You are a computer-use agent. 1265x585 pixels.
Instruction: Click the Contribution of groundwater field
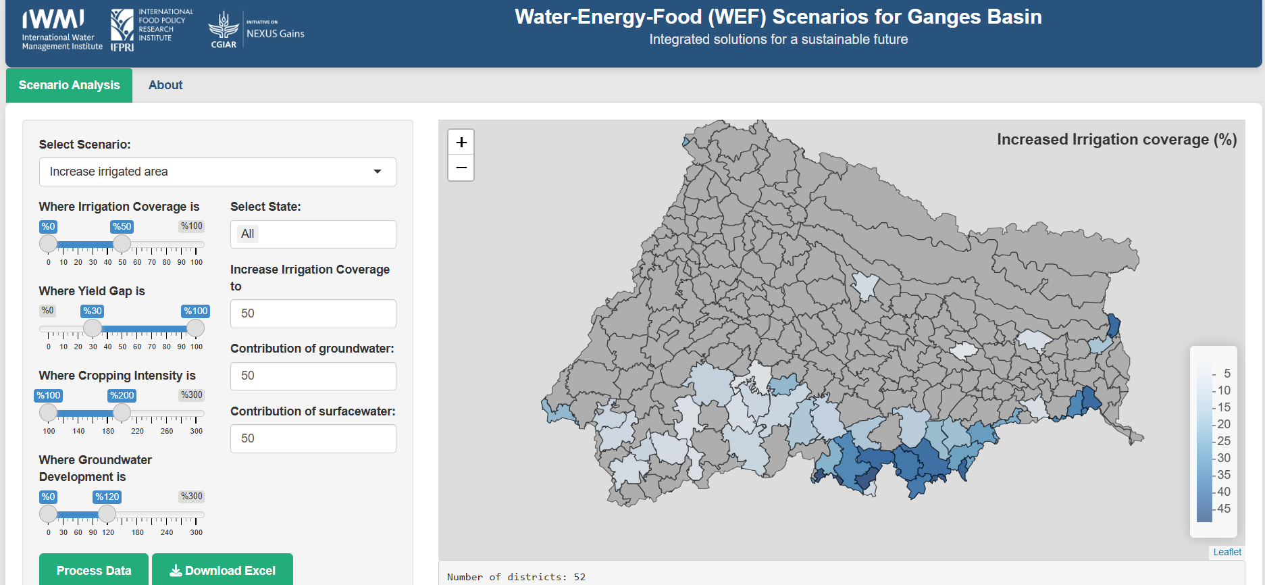click(313, 376)
